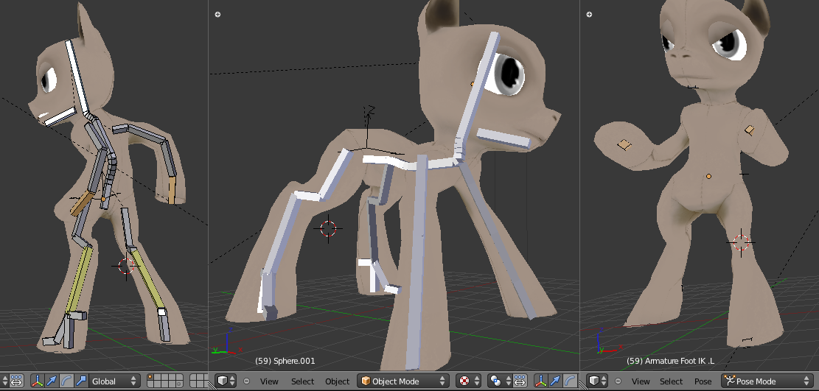
Task: Open the Pose menu
Action: pyautogui.click(x=703, y=381)
